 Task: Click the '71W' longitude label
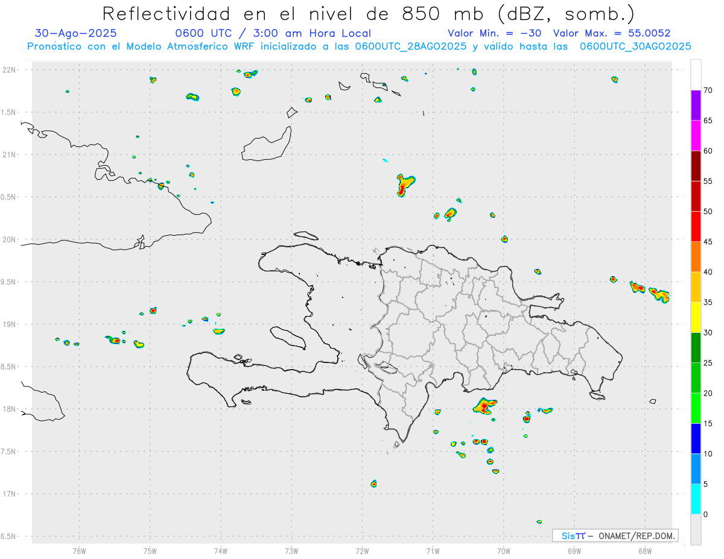433,551
